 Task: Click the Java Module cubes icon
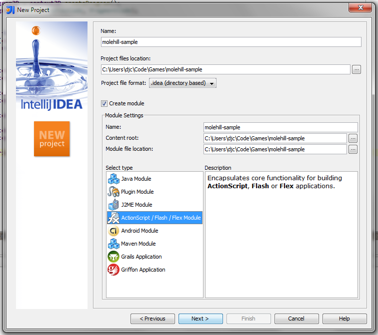[x=113, y=179]
